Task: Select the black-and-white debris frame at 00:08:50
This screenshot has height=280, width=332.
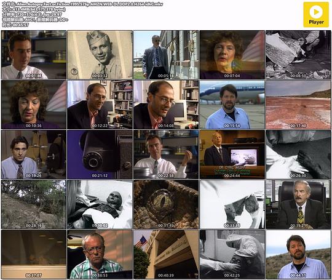Action: click(x=298, y=55)
